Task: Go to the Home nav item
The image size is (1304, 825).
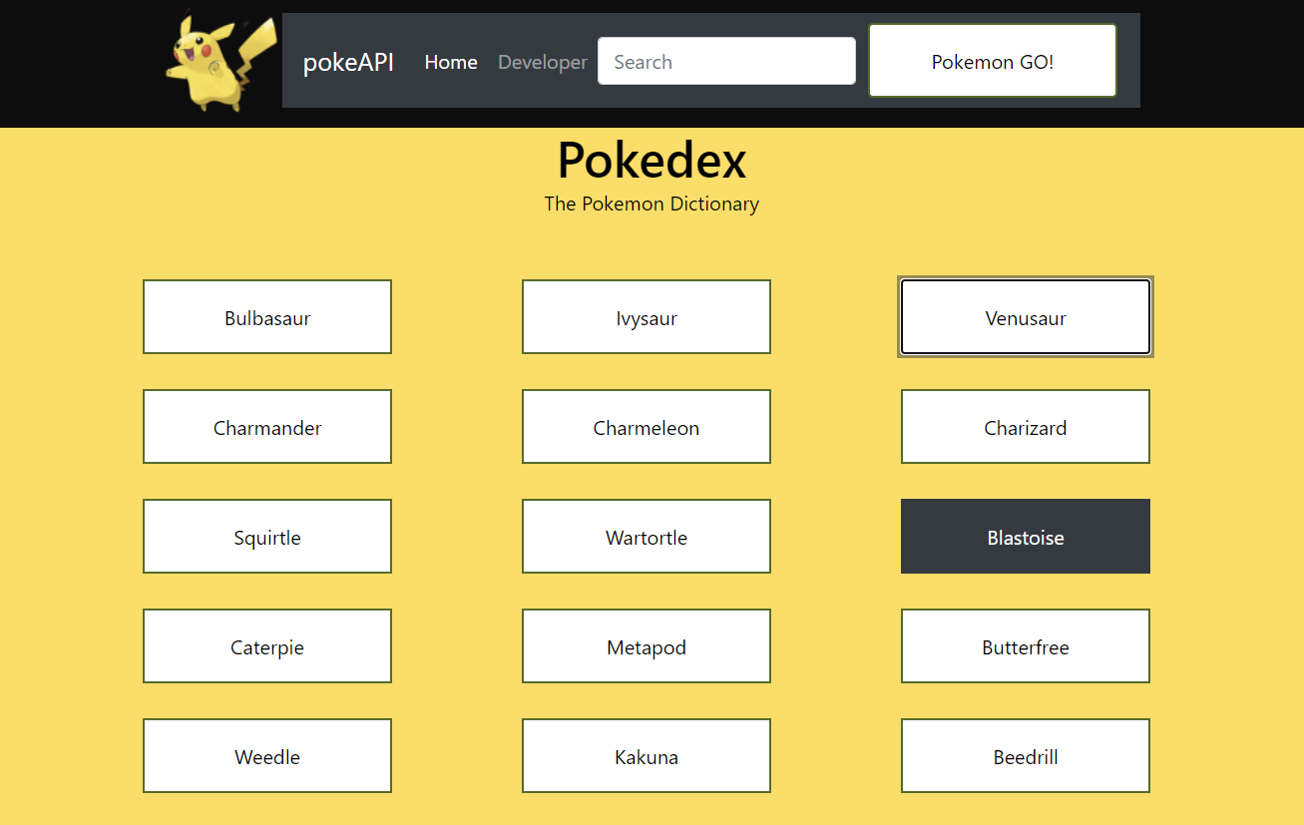Action: [x=451, y=62]
